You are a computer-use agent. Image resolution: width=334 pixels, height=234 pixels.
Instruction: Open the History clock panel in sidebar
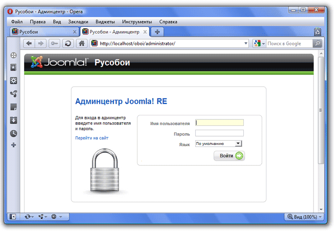pos(13,134)
